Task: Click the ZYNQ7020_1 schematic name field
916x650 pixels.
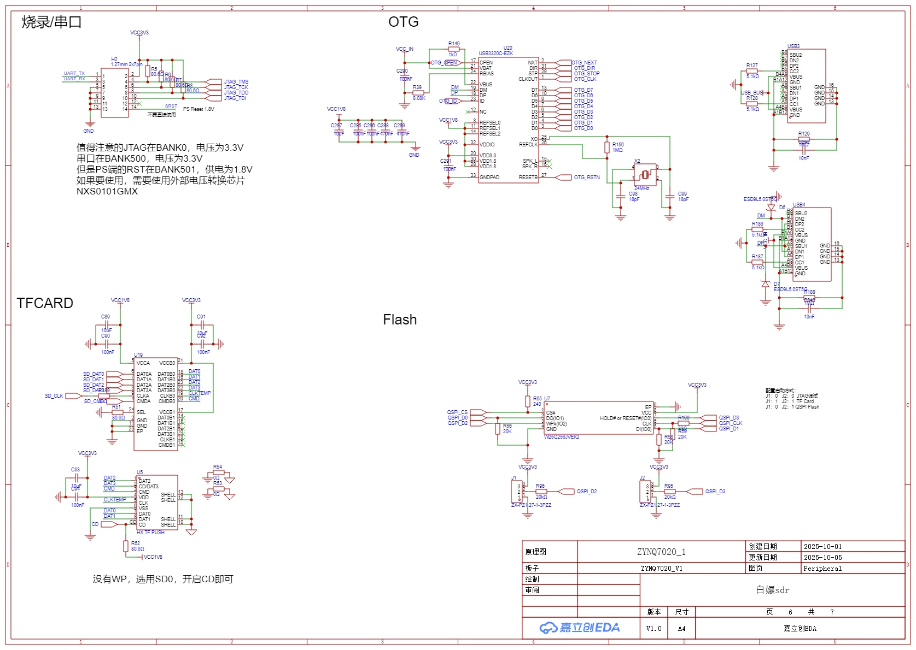Action: click(661, 552)
